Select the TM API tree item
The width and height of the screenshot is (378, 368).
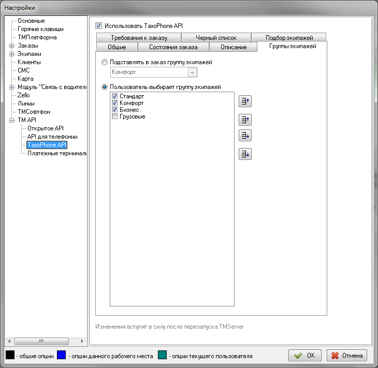(27, 120)
